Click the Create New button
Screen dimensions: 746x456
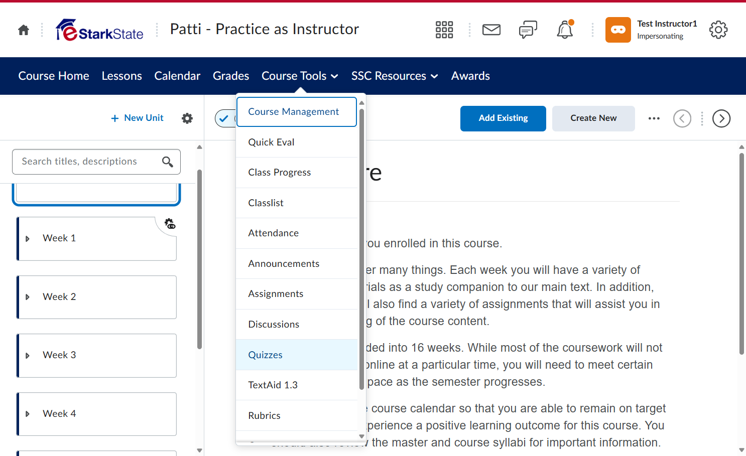(593, 118)
